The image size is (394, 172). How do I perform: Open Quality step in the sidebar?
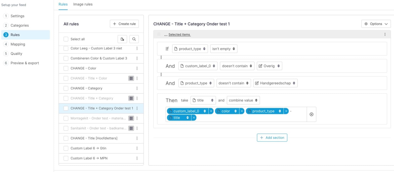16,53
